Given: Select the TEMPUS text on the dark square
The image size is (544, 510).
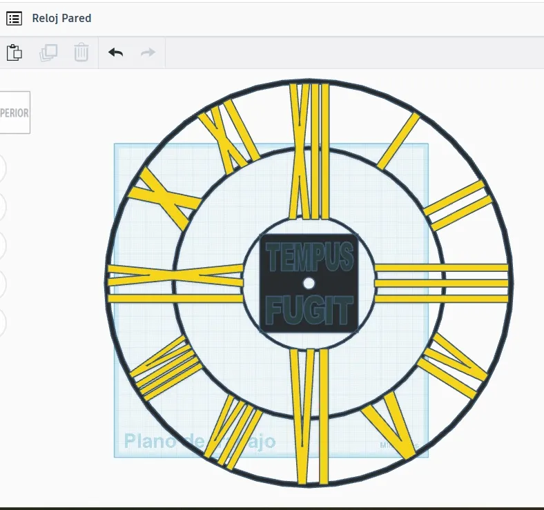Looking at the screenshot, I should click(x=310, y=257).
